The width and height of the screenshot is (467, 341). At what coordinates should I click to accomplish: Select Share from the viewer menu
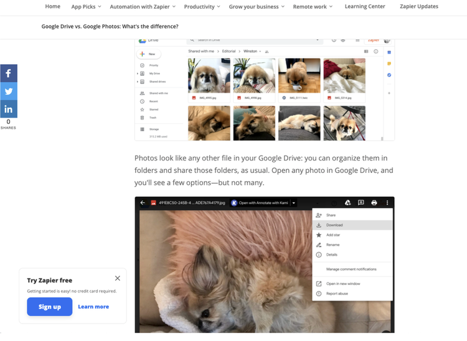pyautogui.click(x=352, y=215)
